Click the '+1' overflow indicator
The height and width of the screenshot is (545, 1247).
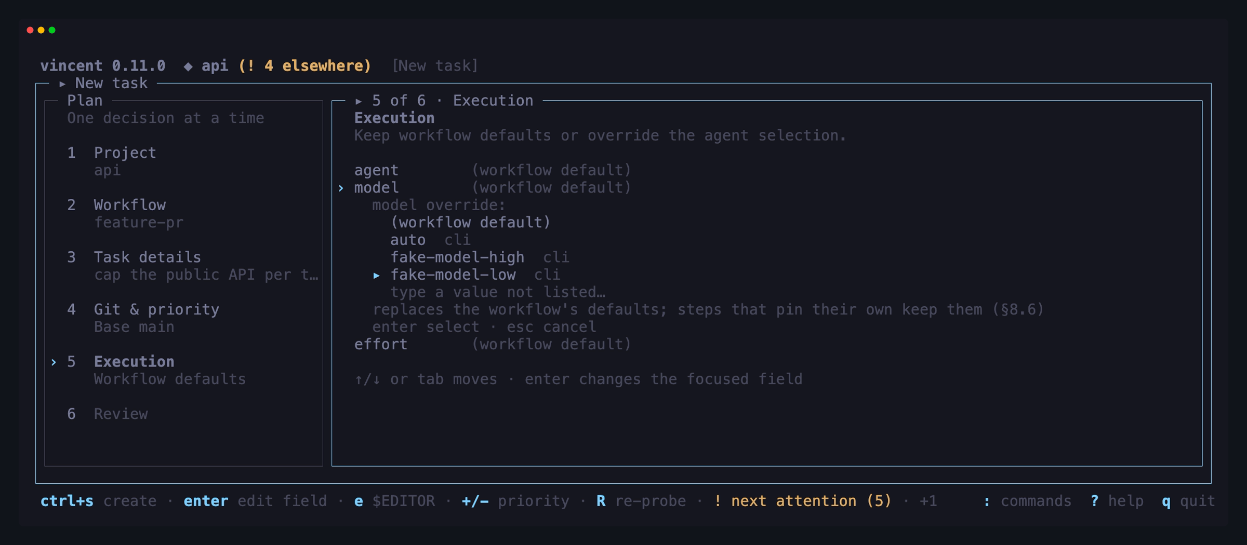(x=928, y=501)
